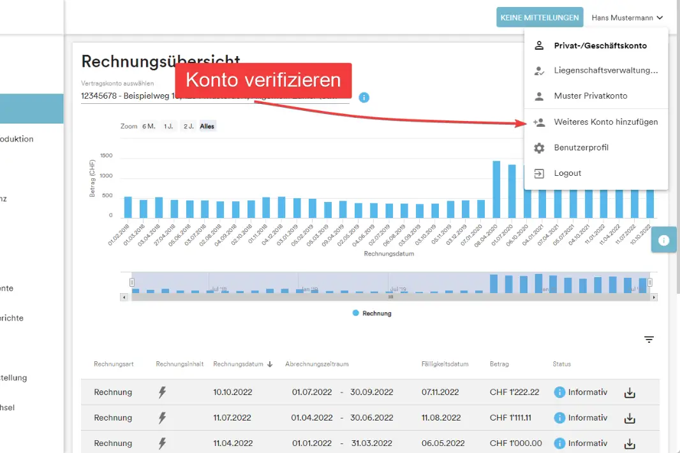Select the 6M. zoom range
This screenshot has height=453, width=680.
pyautogui.click(x=149, y=126)
